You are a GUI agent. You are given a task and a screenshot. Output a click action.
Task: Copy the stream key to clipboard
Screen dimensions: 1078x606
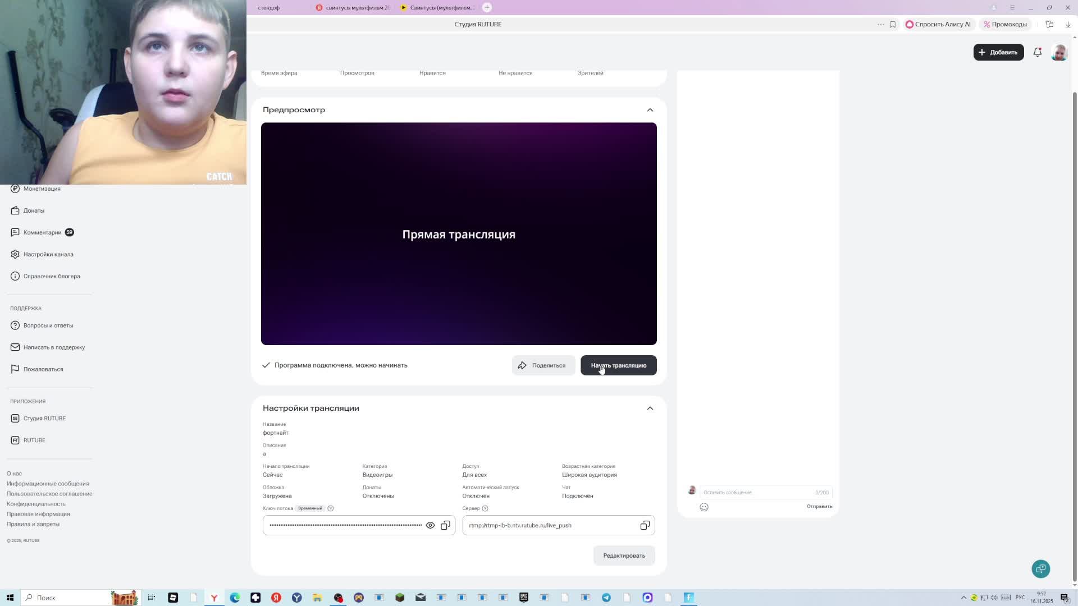445,526
